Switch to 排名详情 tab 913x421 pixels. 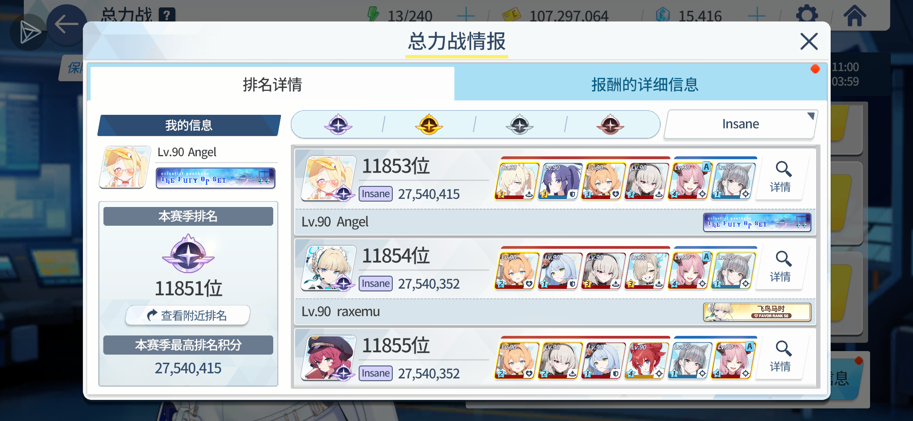pyautogui.click(x=272, y=84)
